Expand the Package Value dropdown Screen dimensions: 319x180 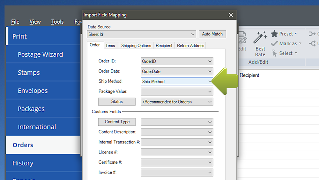click(209, 92)
